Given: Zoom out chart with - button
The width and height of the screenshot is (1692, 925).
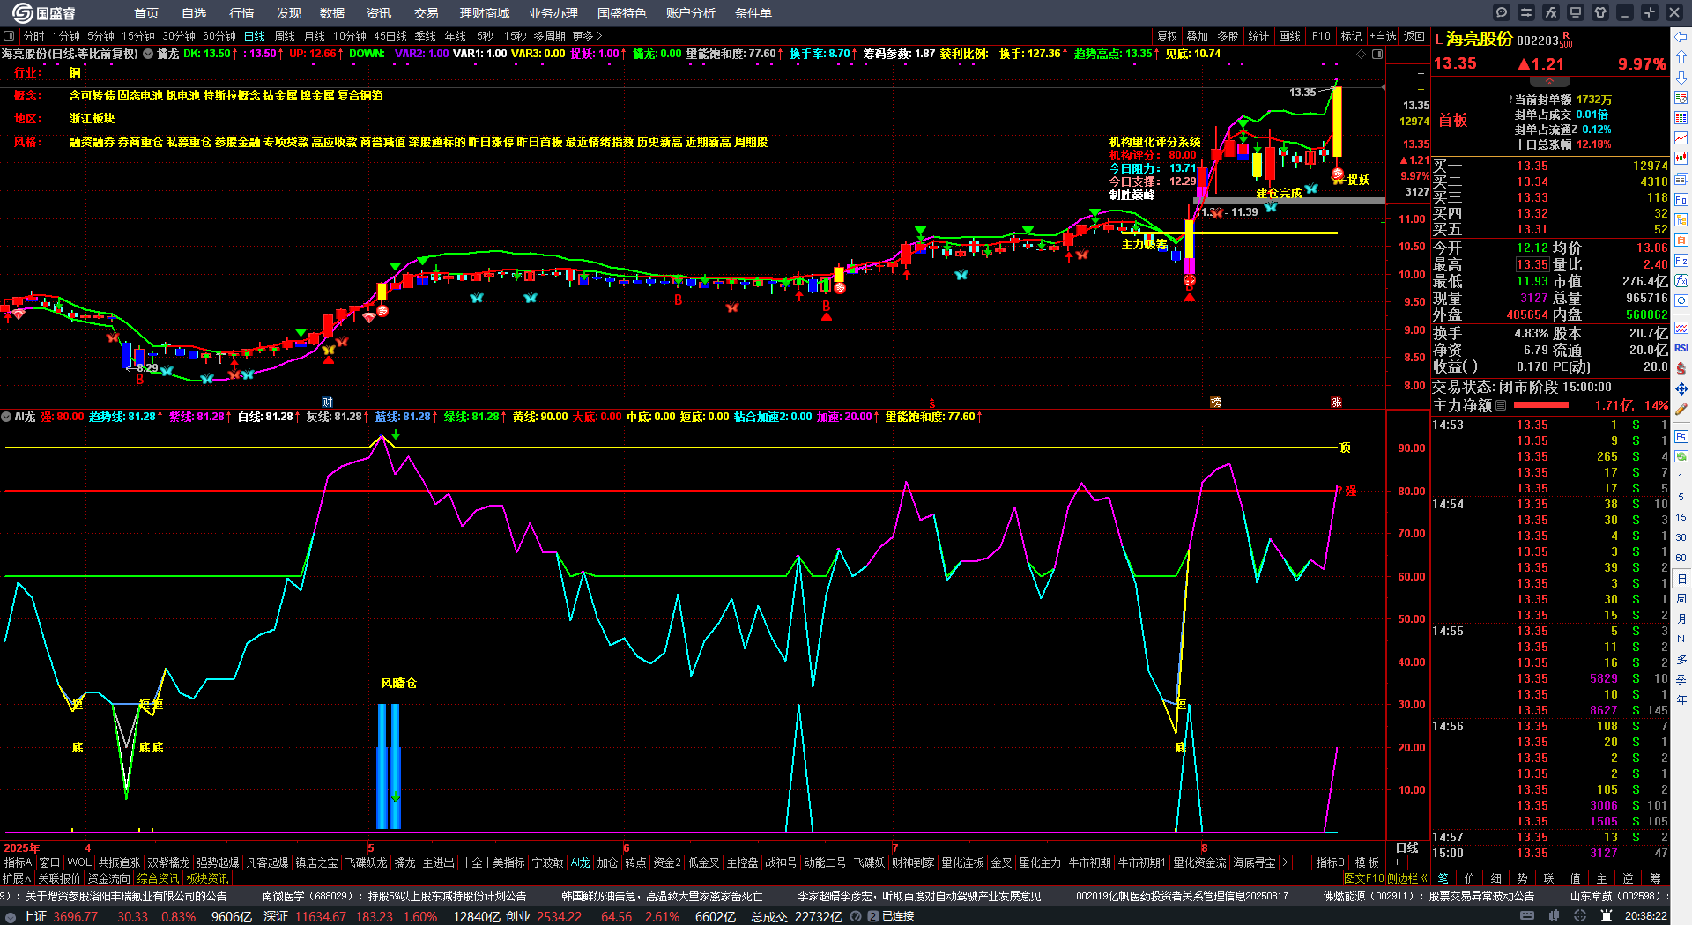Looking at the screenshot, I should coord(1418,862).
